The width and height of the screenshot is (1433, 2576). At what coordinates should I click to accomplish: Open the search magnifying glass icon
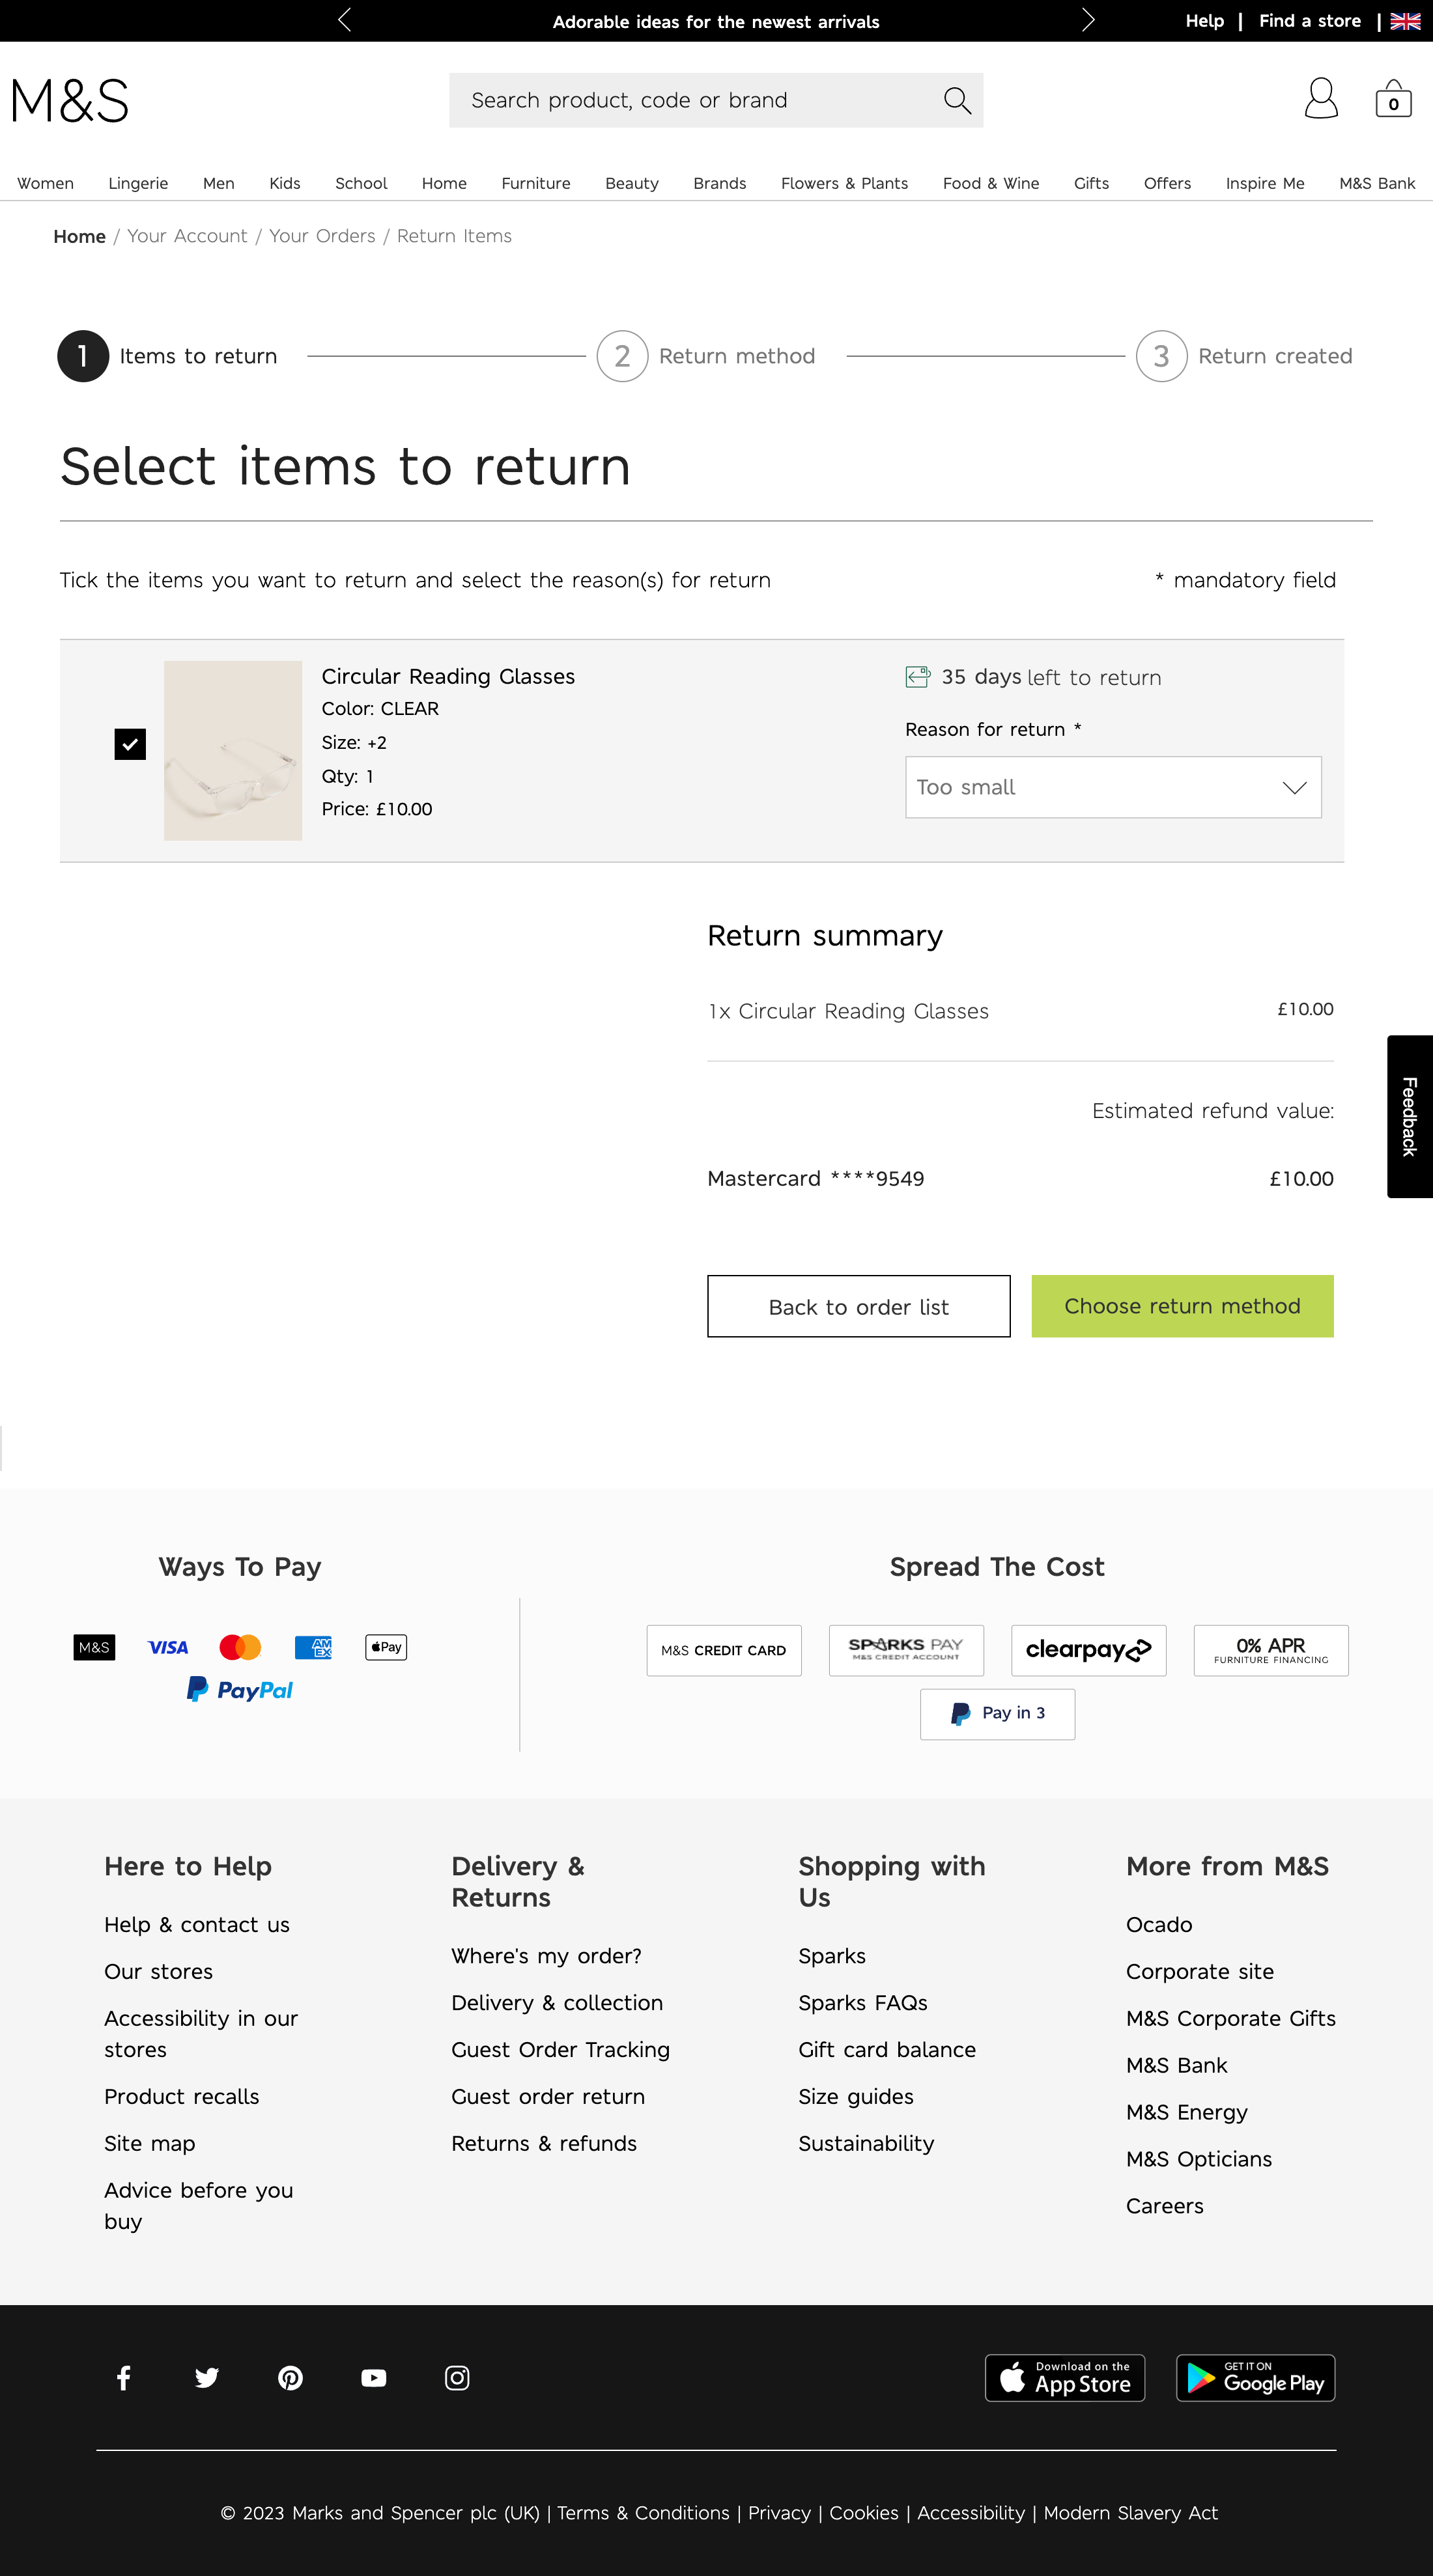[956, 99]
